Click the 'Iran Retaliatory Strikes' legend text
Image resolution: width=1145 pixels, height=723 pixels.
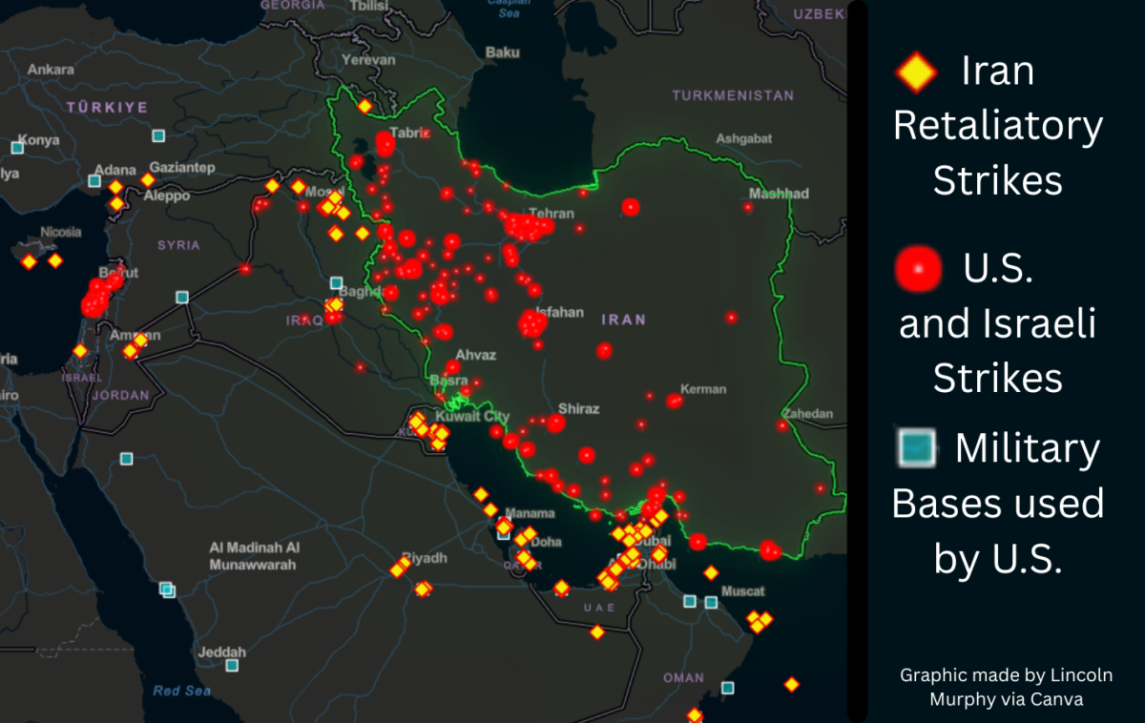tap(998, 125)
